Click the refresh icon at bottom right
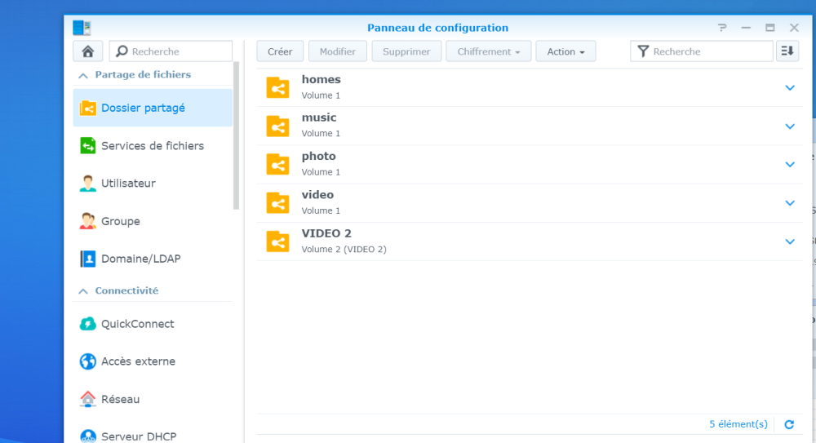The height and width of the screenshot is (443, 816). (788, 424)
